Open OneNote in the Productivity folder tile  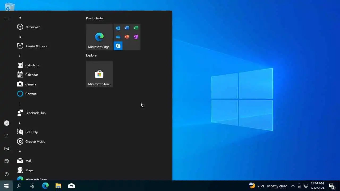(136, 37)
